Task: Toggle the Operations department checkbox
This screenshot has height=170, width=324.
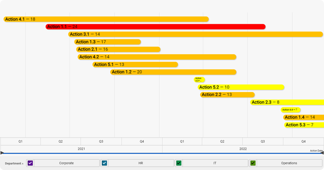Action: (253, 163)
